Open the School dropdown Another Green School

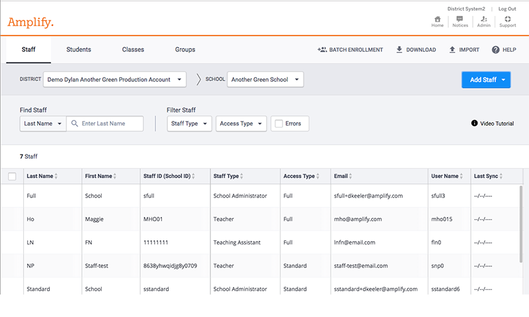tap(266, 79)
